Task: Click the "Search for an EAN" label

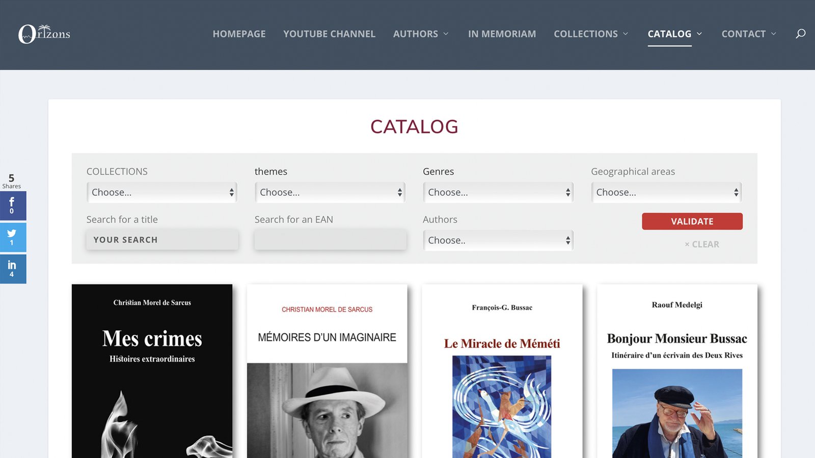Action: 294,219
